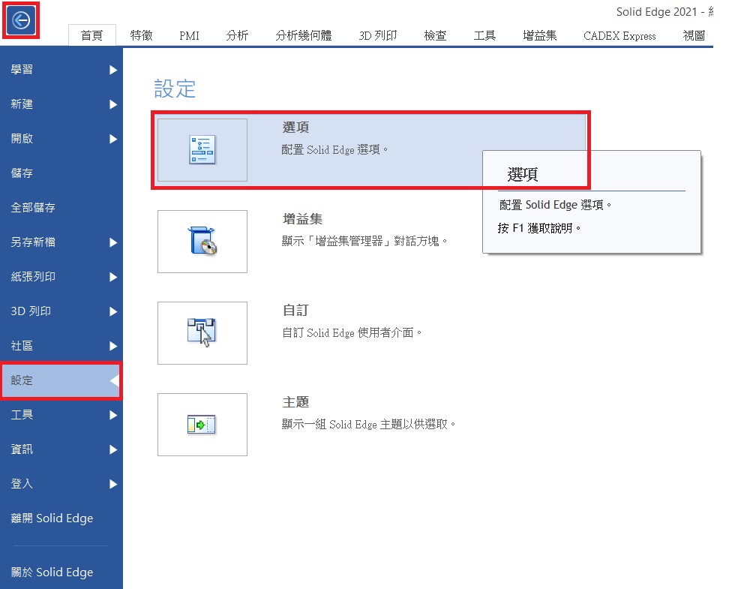Expand the 新建 submenu arrow
The width and height of the screenshot is (732, 589).
(113, 104)
